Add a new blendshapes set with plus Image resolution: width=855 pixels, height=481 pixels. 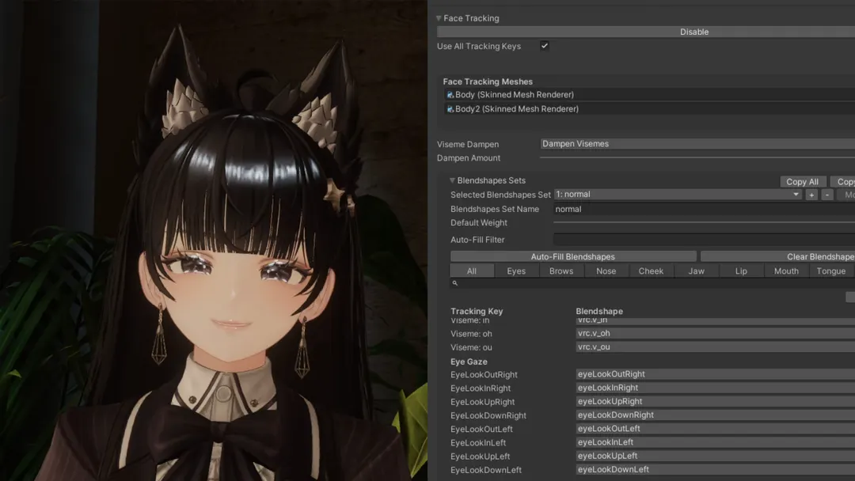click(x=811, y=195)
